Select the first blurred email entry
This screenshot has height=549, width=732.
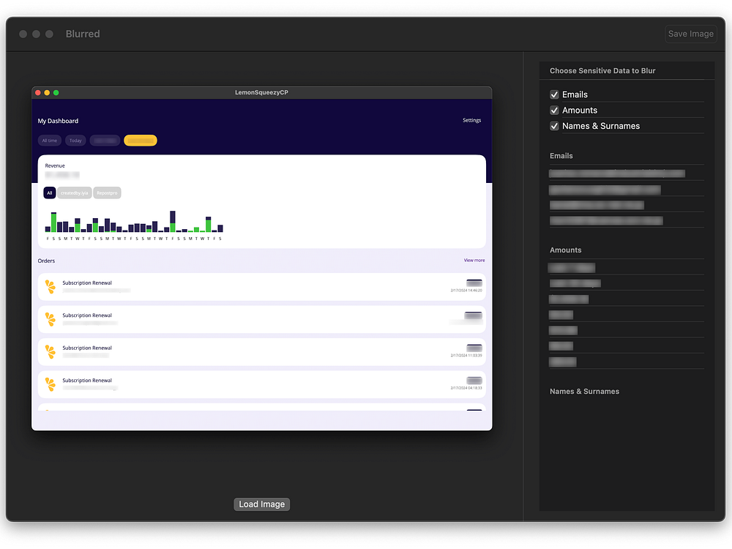[616, 173]
